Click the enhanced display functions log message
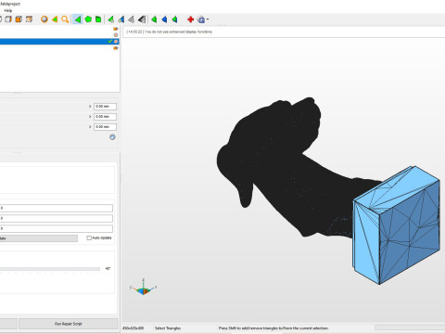Screen dimensions: 445x334 (170, 32)
